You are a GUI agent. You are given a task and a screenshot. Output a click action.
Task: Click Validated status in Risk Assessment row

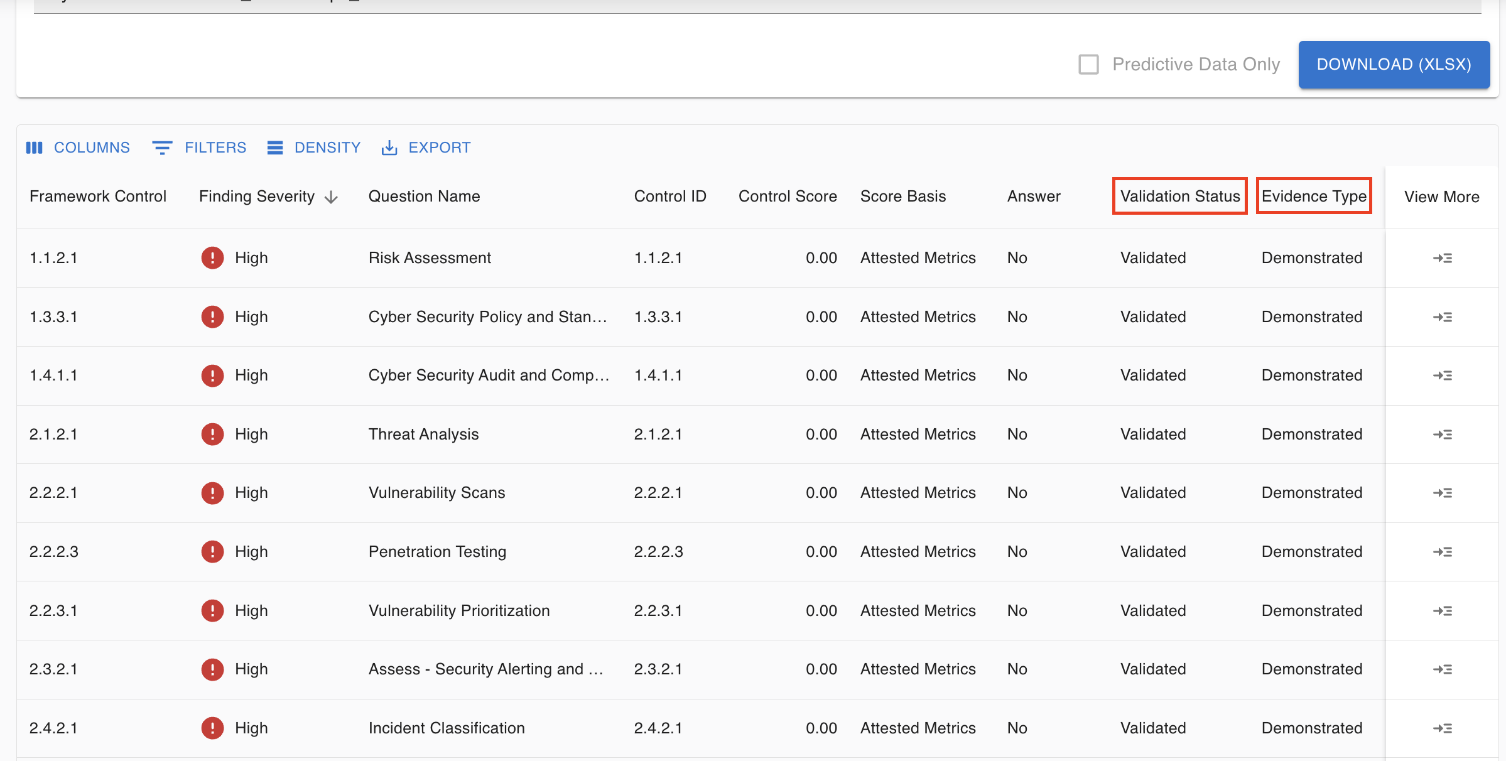(x=1153, y=258)
